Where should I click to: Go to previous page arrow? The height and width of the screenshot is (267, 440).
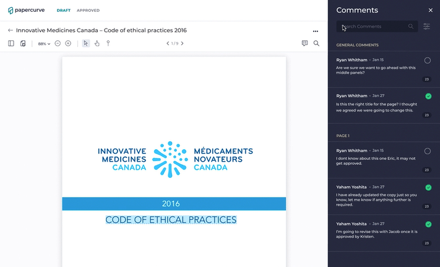[x=168, y=43]
